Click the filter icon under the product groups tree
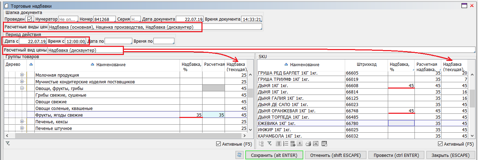The width and height of the screenshot is (478, 160). (x=8, y=144)
